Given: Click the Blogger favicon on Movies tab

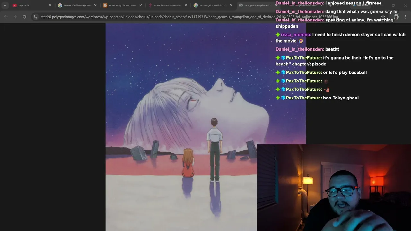Looking at the screenshot, I should [x=105, y=5].
